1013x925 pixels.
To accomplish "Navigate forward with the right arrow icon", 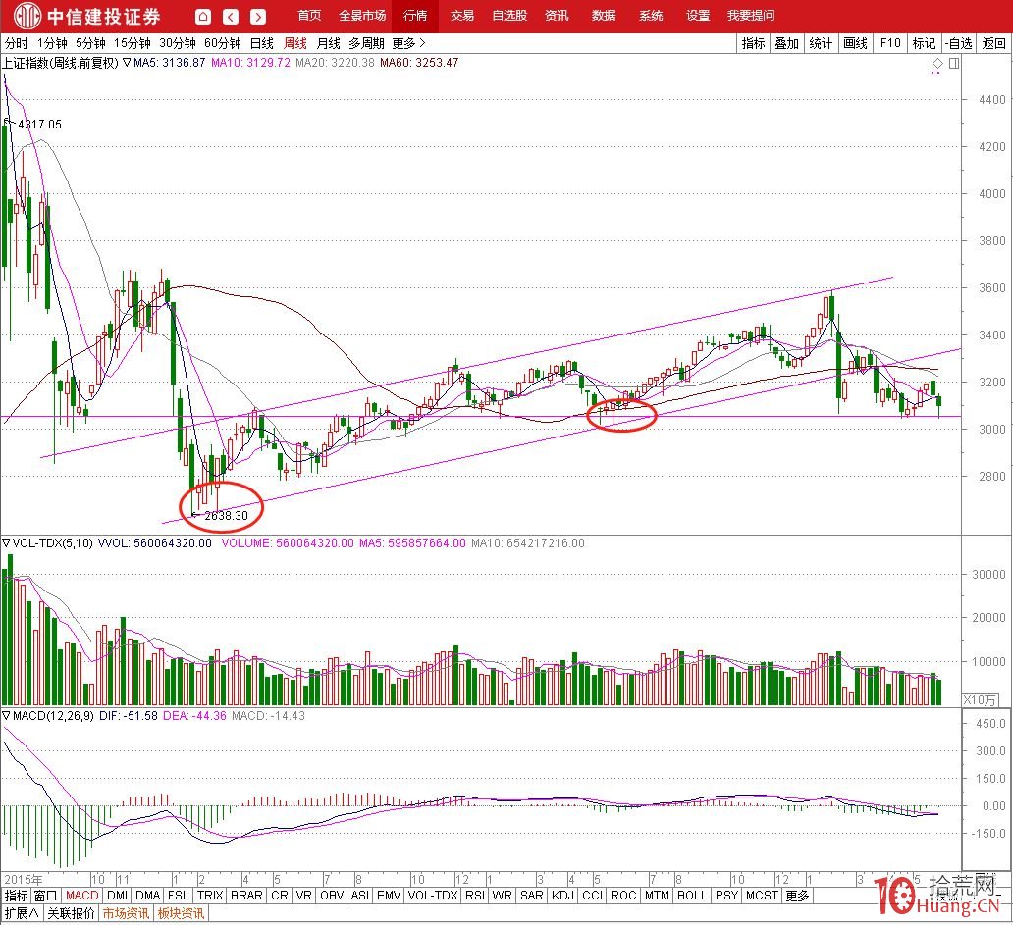I will [x=258, y=16].
